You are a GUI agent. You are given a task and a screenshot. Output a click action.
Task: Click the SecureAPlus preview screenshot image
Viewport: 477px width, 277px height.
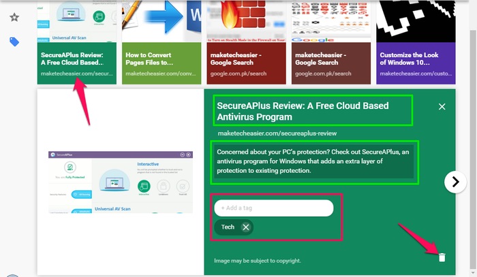pyautogui.click(x=121, y=182)
